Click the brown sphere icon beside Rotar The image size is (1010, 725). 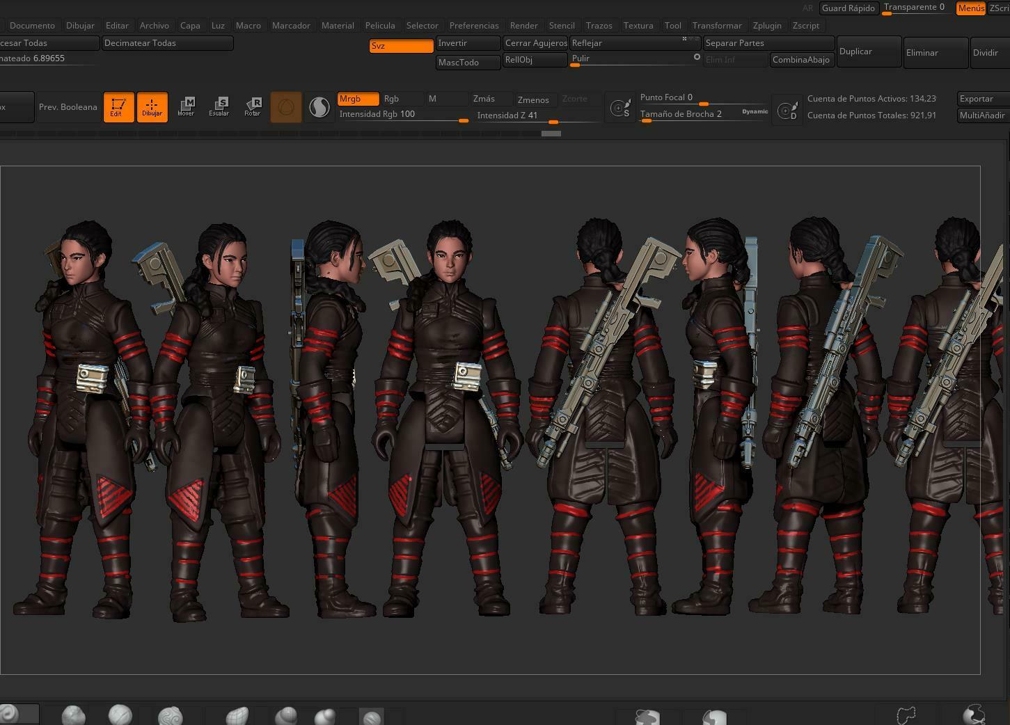tap(285, 107)
